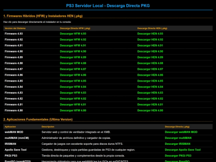Download hybrid firmware 4.84
The height and width of the screenshot is (162, 216).
pos(73,87)
